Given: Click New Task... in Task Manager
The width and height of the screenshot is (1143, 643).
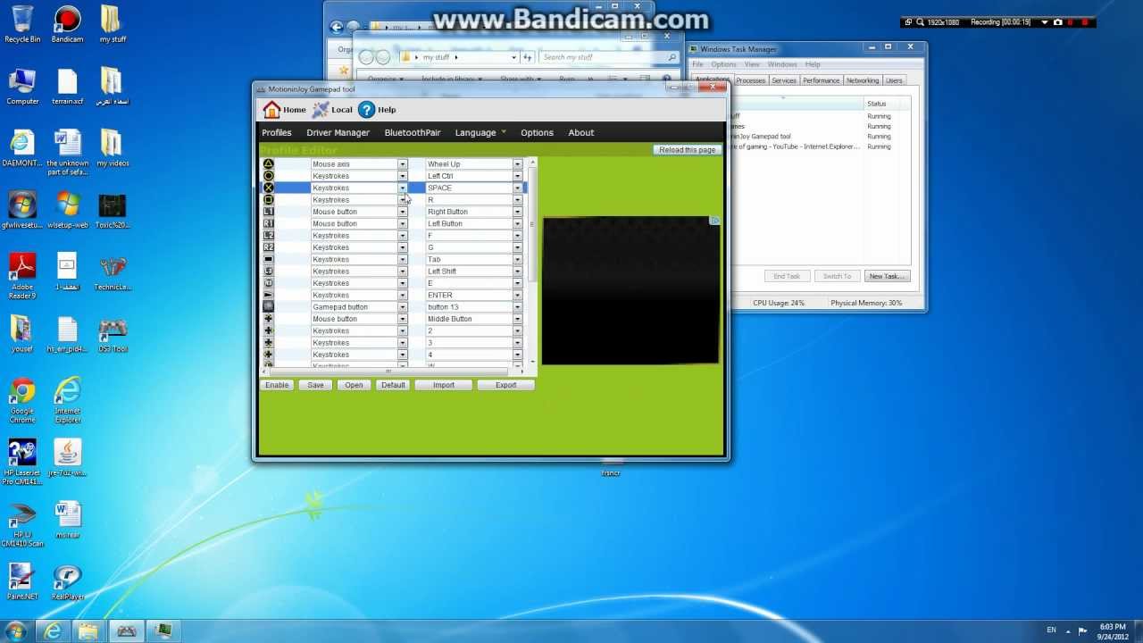Looking at the screenshot, I should tap(887, 276).
